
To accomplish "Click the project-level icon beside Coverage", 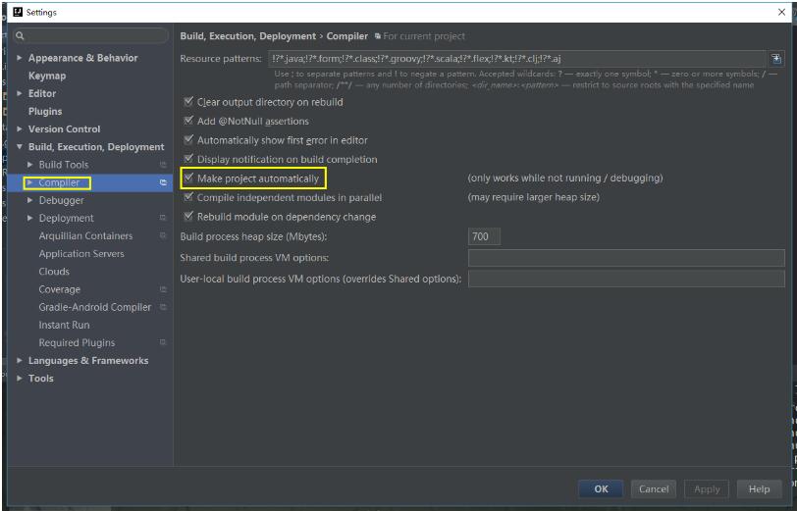I will [163, 289].
